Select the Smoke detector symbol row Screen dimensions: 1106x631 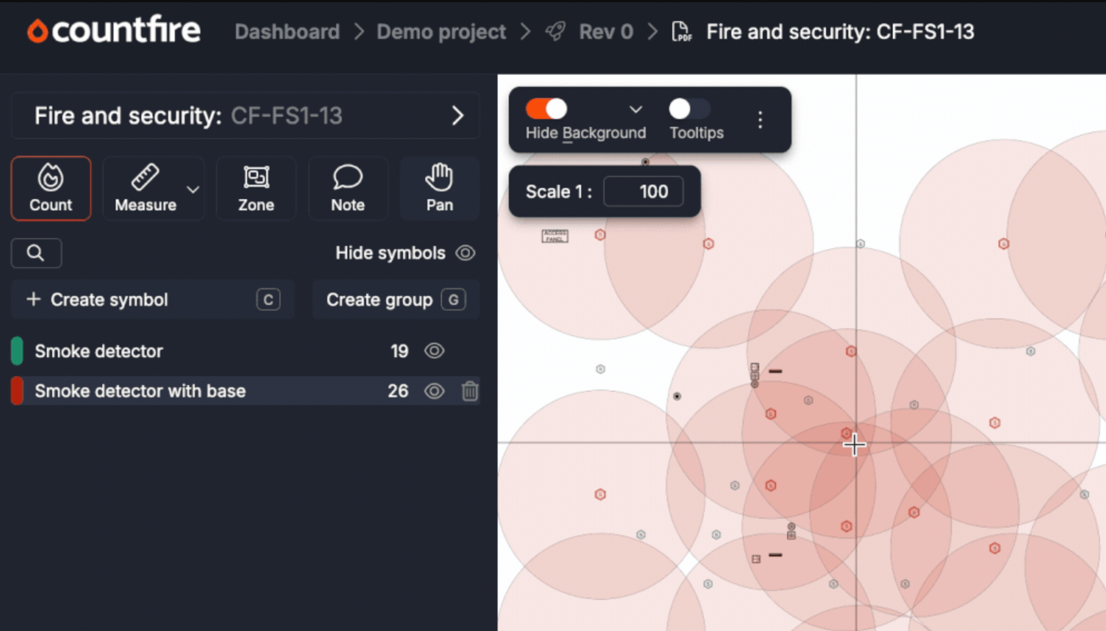245,351
